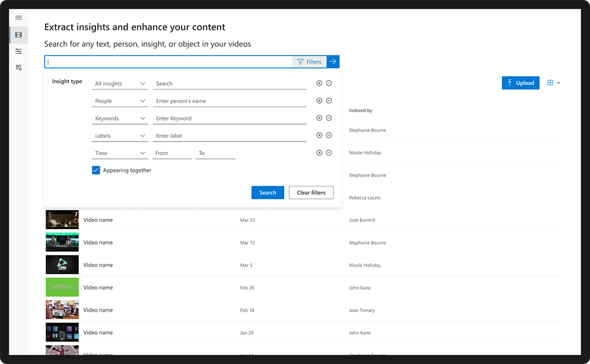
Task: Open the Time insight type dropdown
Action: tap(120, 152)
